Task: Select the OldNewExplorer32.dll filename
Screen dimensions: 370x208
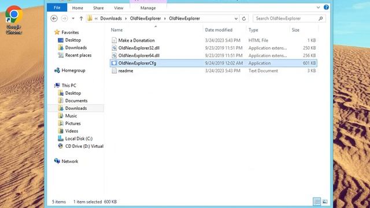Action: tap(139, 48)
